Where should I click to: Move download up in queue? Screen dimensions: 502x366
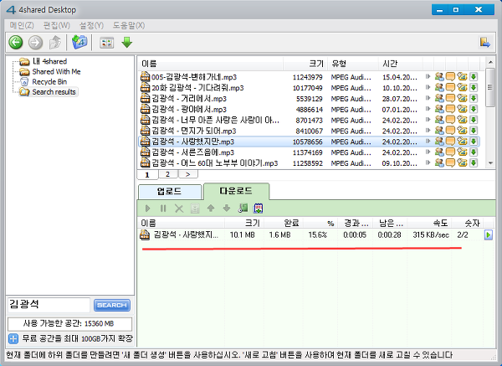click(211, 209)
